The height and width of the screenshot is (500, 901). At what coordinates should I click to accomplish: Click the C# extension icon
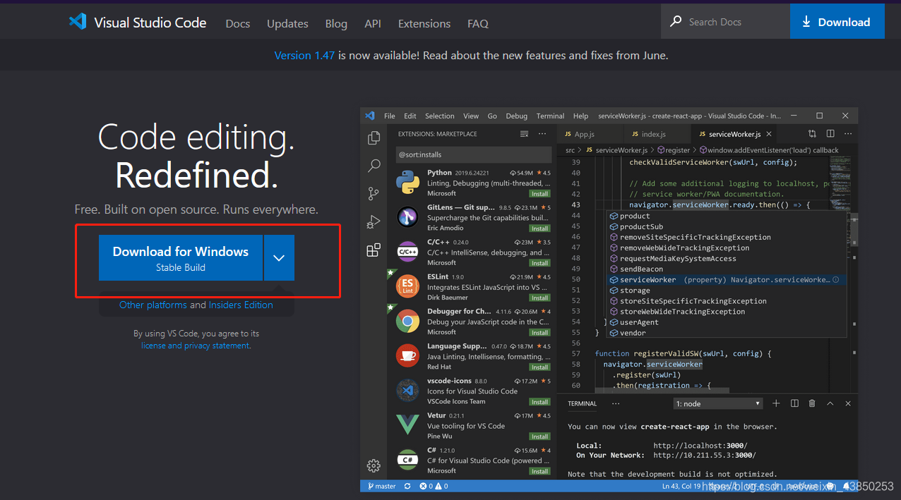[x=407, y=460]
